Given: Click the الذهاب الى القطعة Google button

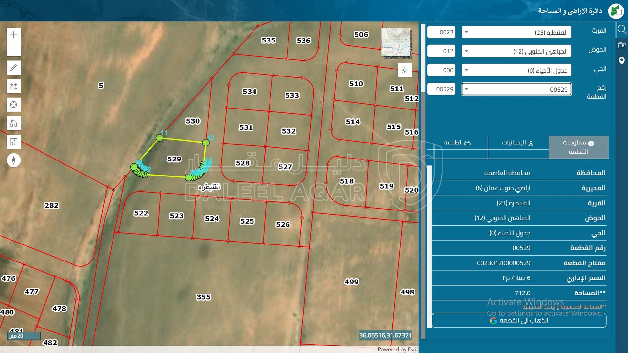Looking at the screenshot, I should (519, 320).
